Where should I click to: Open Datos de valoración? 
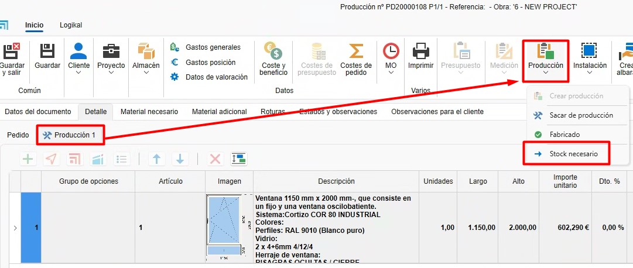(x=209, y=77)
